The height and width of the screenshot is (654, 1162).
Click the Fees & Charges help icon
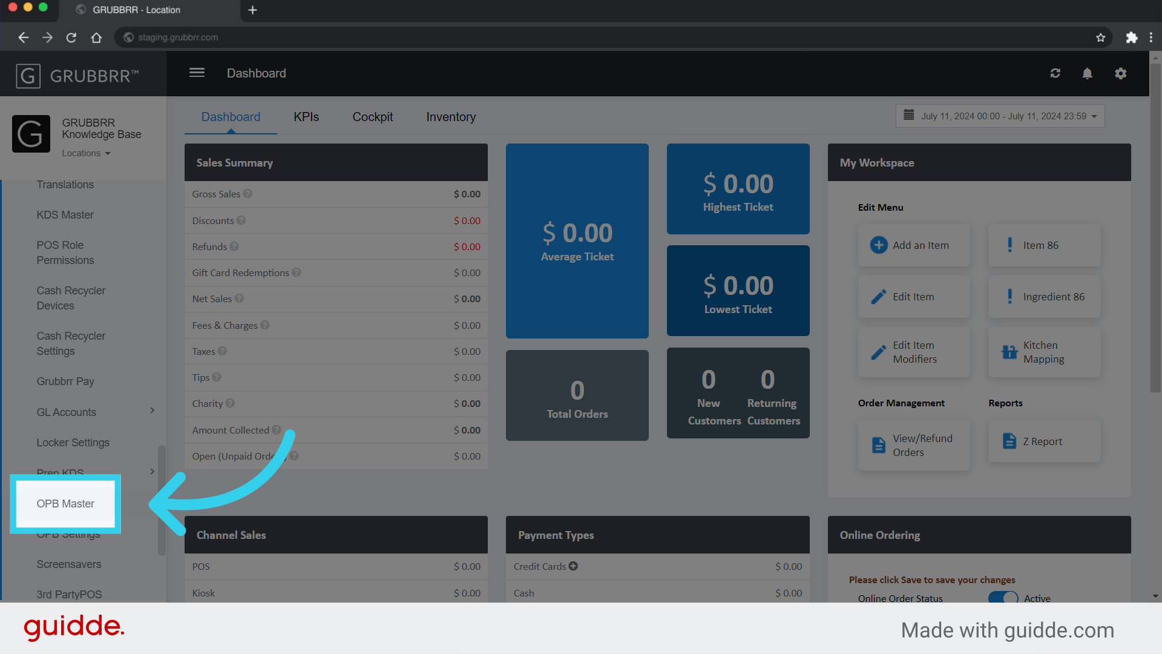[x=265, y=325]
